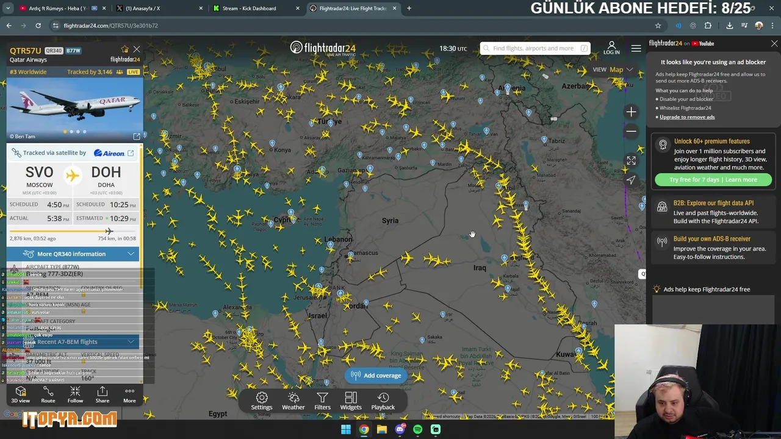The height and width of the screenshot is (439, 781).
Task: Open 3D view for the flight
Action: pos(20,394)
